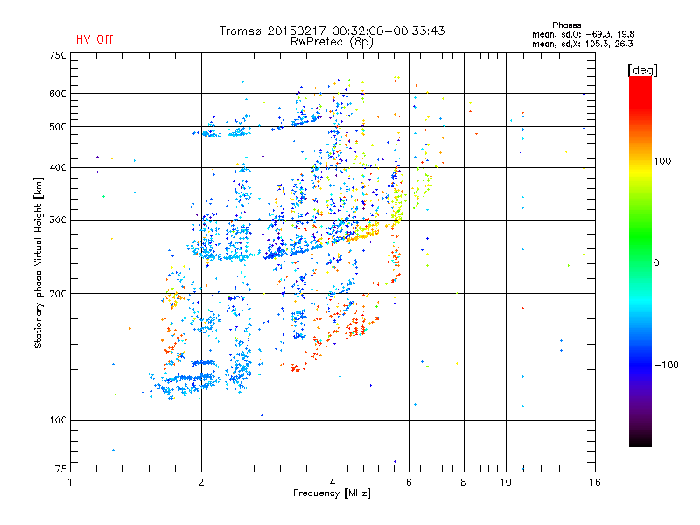Click the frequency-axis '1' label
The width and height of the screenshot is (700, 525).
[70, 482]
